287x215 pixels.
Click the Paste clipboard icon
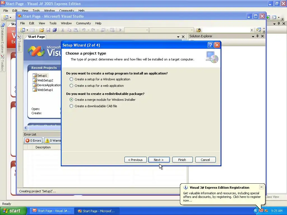pyautogui.click(x=76, y=30)
